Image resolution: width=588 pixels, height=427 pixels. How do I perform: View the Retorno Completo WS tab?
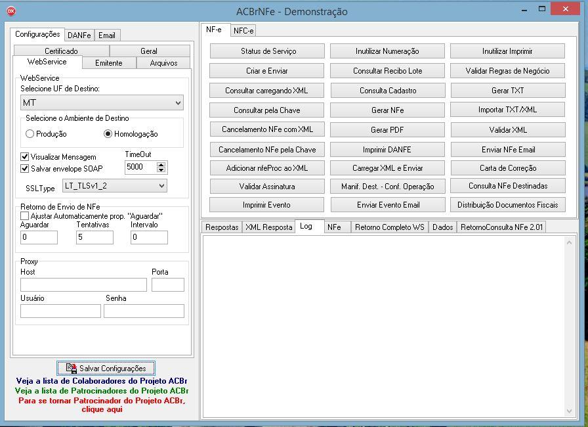pyautogui.click(x=390, y=227)
